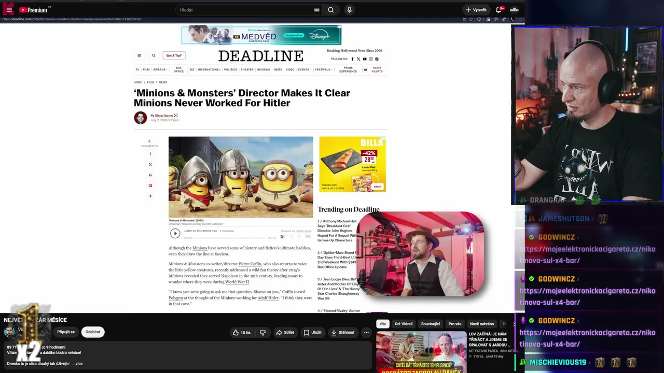Click the Připojit se membership button

(x=66, y=332)
